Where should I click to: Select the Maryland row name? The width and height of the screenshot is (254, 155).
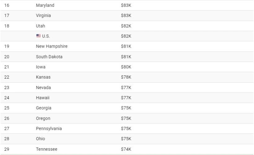(x=45, y=5)
